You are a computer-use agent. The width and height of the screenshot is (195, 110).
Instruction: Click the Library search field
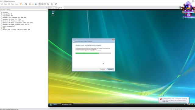(x=23, y=9)
